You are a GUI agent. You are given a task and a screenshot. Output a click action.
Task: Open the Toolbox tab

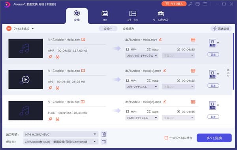[160, 16]
